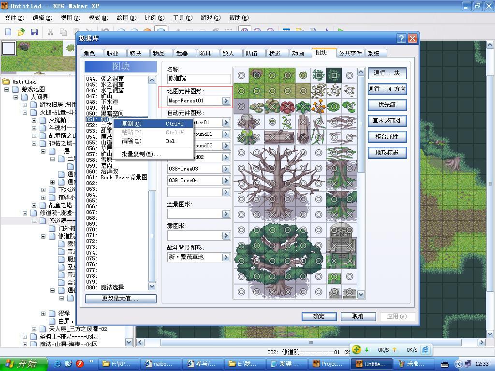Click the New Project toolbar icon
Screen dimensions: 495x371
(9, 31)
